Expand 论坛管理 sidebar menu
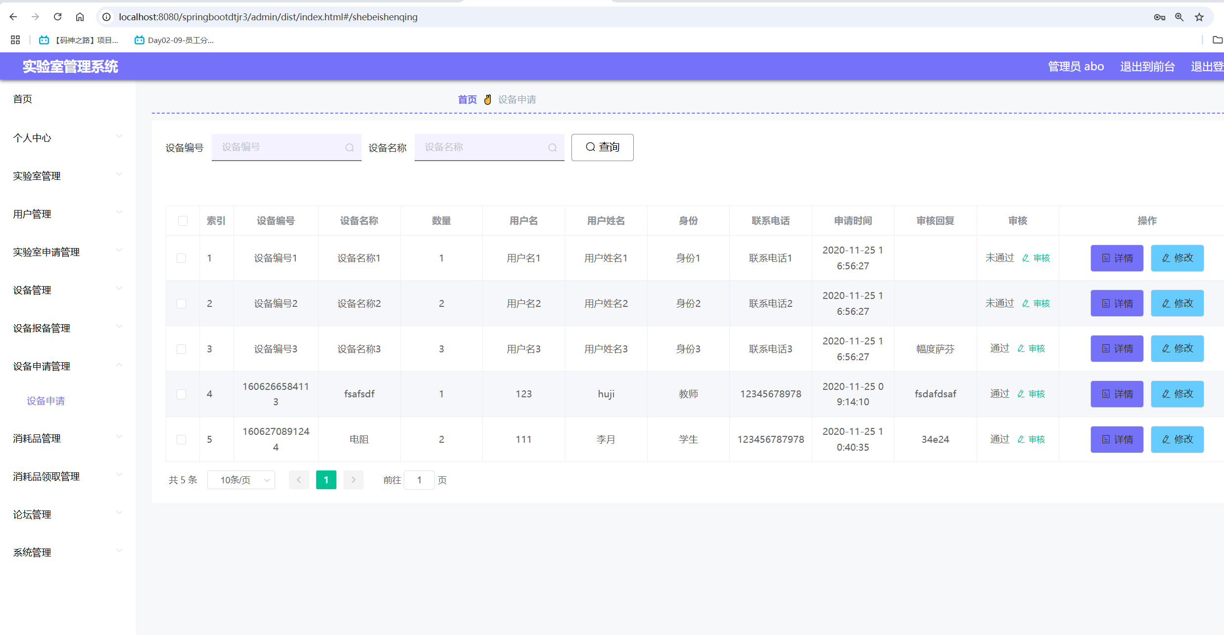Image resolution: width=1224 pixels, height=635 pixels. pos(68,514)
